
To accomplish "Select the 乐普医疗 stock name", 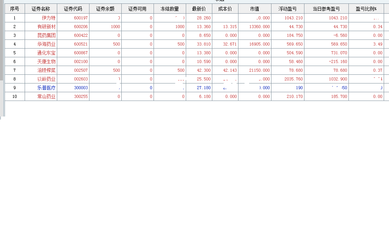I will coord(46,88).
